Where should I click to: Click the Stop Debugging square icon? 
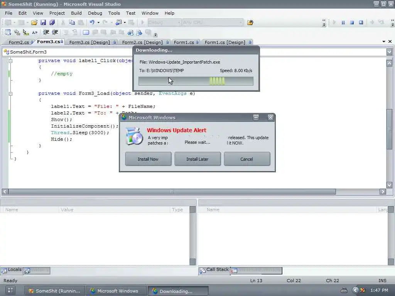(x=352, y=22)
